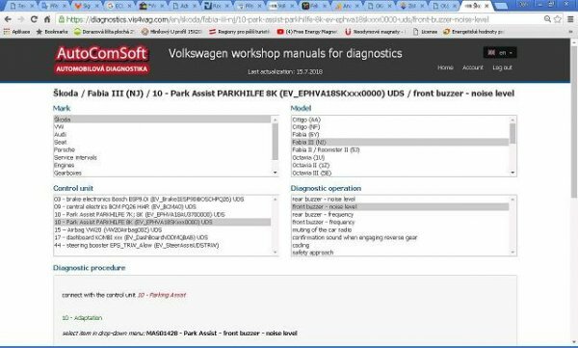The height and width of the screenshot is (348, 578).
Task: Select Engines in the Mark list
Action: [162, 166]
